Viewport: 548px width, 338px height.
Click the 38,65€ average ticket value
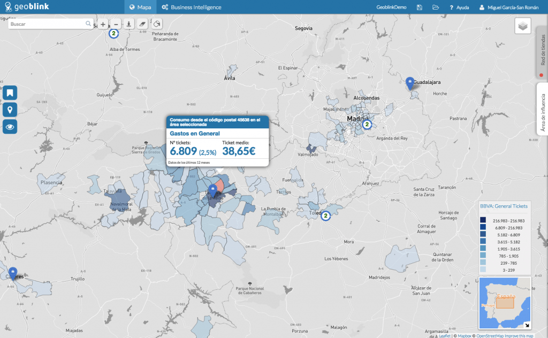click(239, 151)
